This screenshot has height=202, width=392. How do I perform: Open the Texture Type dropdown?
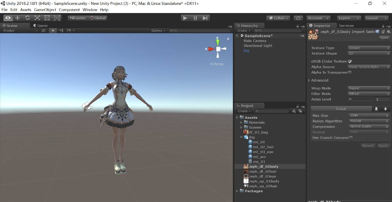[369, 48]
